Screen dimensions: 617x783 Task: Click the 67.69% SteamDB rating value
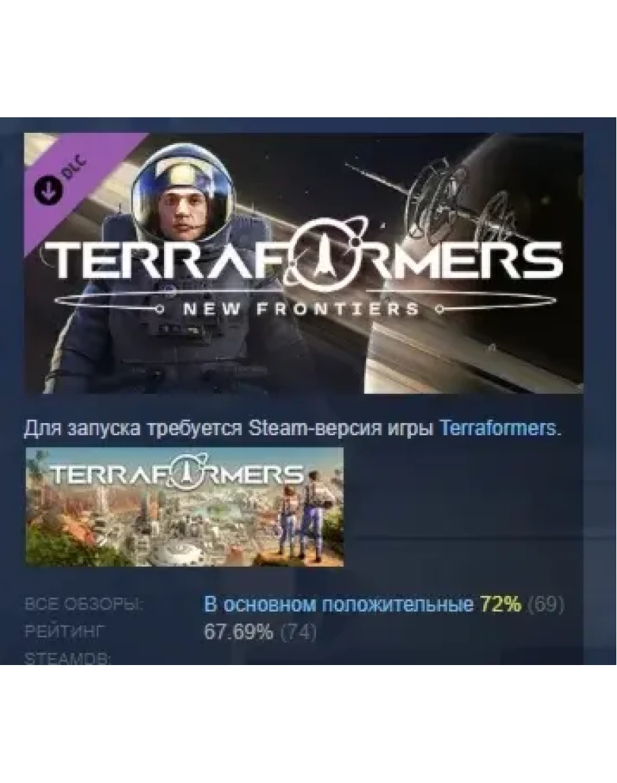click(238, 633)
